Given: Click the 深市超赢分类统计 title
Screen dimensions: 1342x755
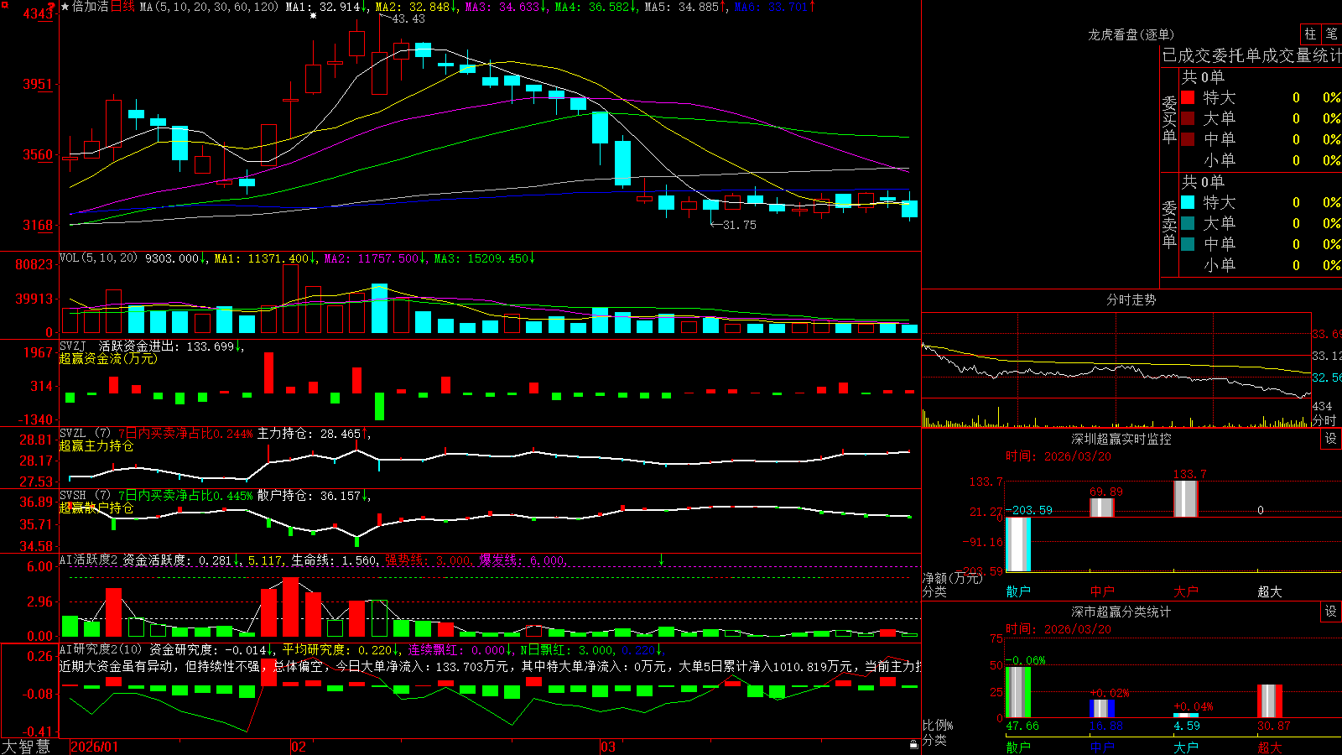Looking at the screenshot, I should click(1121, 612).
